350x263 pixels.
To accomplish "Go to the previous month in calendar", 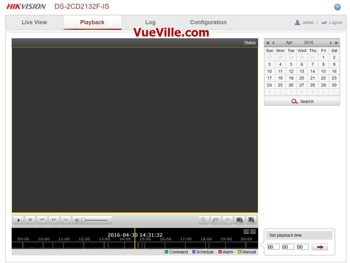I will (x=273, y=43).
